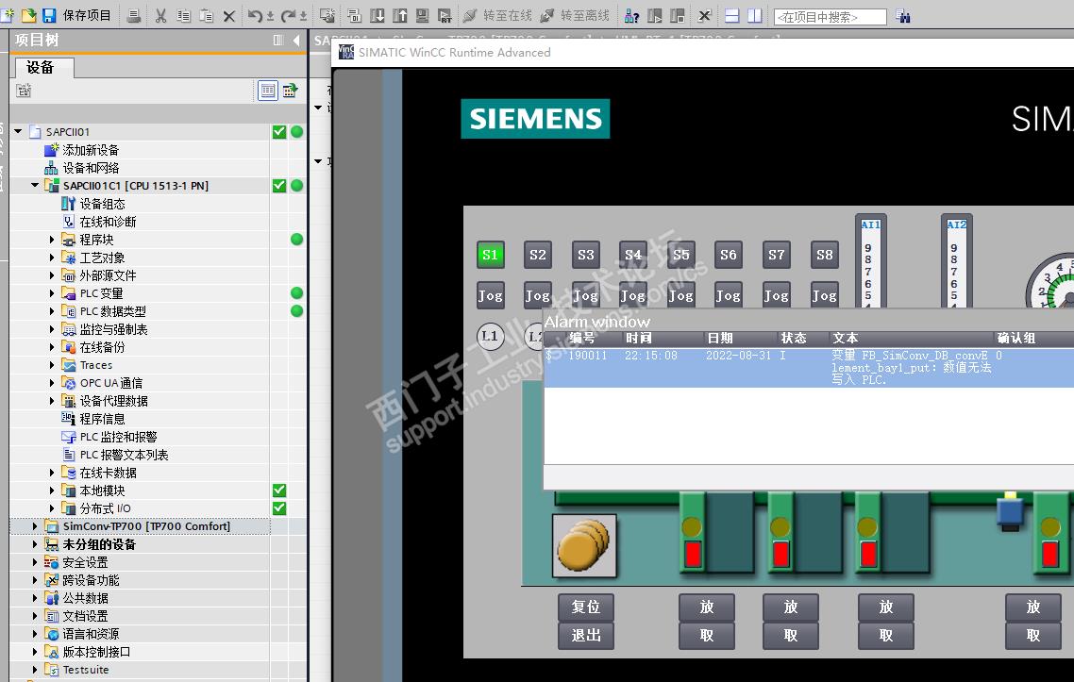Adjust the AI2 vertical slider
This screenshot has width=1074, height=682.
(956, 263)
